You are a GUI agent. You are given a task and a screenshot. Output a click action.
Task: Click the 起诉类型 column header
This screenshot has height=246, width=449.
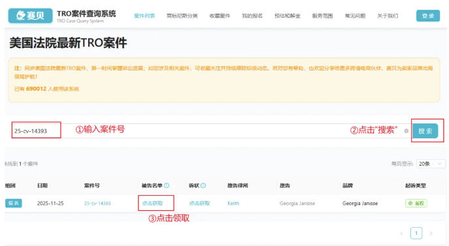(416, 186)
